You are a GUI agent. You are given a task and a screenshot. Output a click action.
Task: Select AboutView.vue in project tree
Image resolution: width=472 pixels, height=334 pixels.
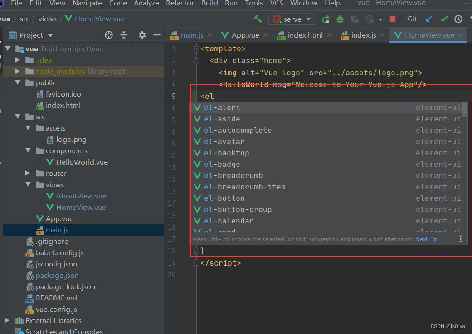(x=81, y=196)
